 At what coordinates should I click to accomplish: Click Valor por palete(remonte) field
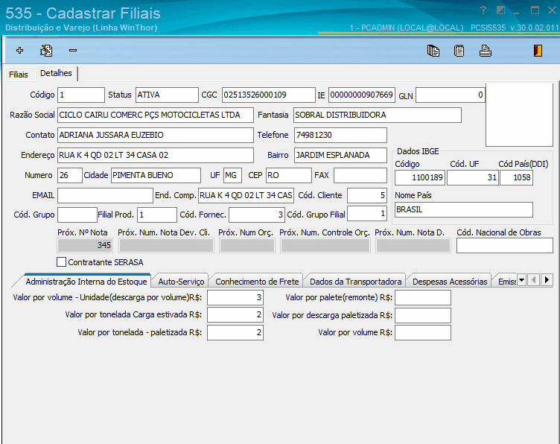pos(423,297)
